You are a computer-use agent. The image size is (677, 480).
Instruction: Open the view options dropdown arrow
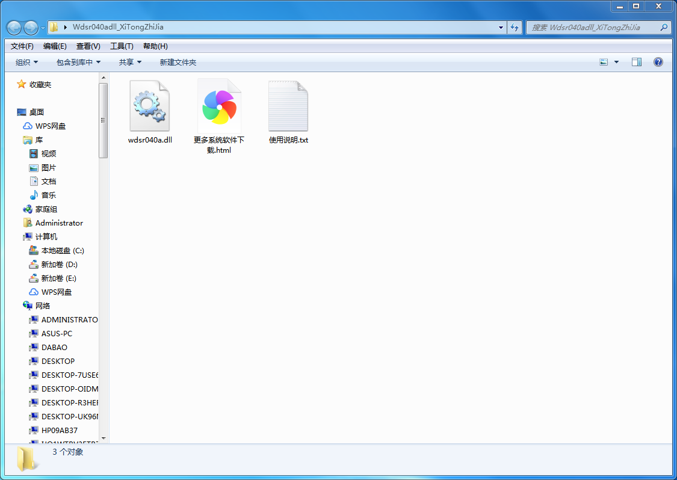(x=617, y=62)
